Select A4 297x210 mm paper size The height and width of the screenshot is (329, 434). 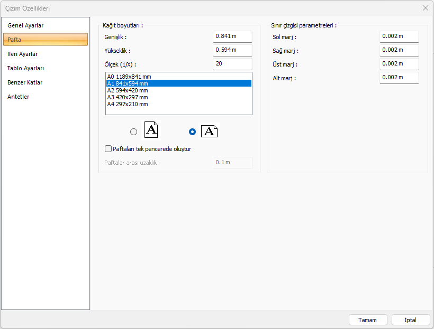click(x=127, y=104)
